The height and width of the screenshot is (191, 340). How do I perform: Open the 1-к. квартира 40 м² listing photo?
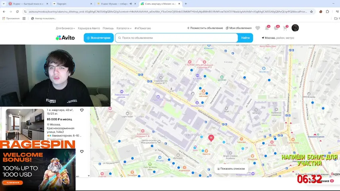25,124
